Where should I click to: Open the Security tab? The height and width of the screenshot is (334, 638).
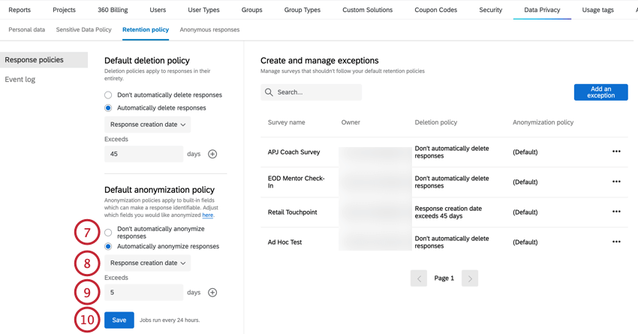pos(490,10)
